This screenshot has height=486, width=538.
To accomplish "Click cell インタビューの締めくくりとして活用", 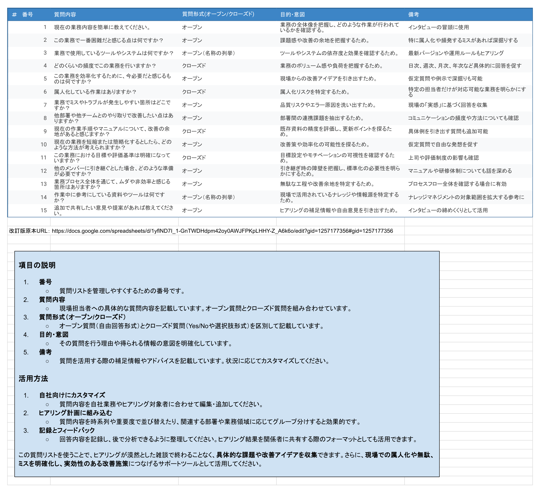I will [x=468, y=210].
